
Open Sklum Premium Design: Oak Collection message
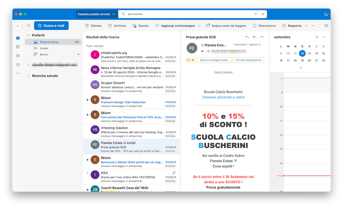point(131,102)
